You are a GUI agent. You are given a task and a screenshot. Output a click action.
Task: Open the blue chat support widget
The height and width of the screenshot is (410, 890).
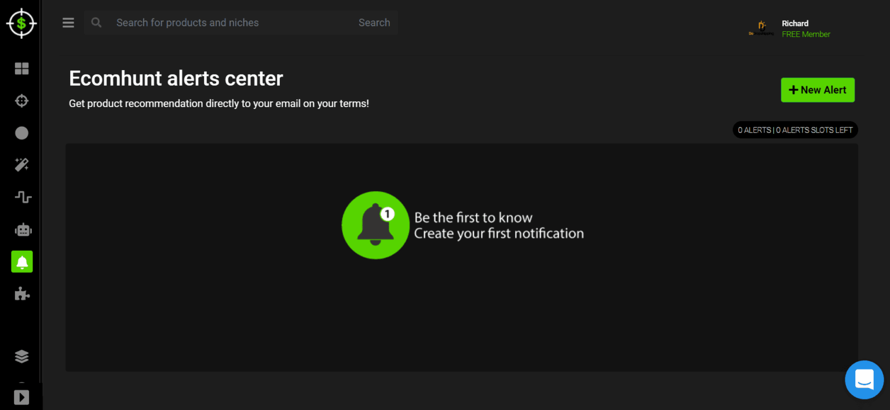click(x=864, y=380)
